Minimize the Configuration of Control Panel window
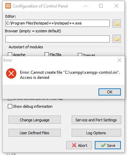The image size is (127, 155). click(x=86, y=6)
